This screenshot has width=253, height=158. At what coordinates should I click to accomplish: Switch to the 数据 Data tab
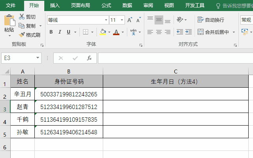[x=127, y=6]
